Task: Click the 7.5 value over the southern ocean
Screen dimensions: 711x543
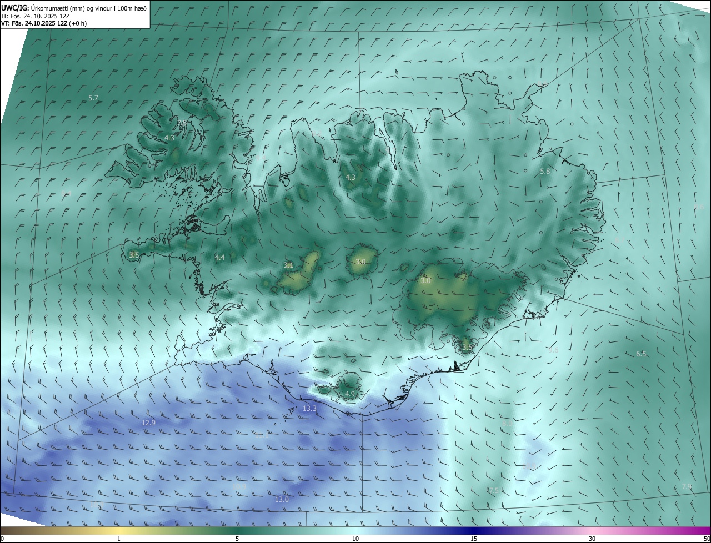Action: 493,490
